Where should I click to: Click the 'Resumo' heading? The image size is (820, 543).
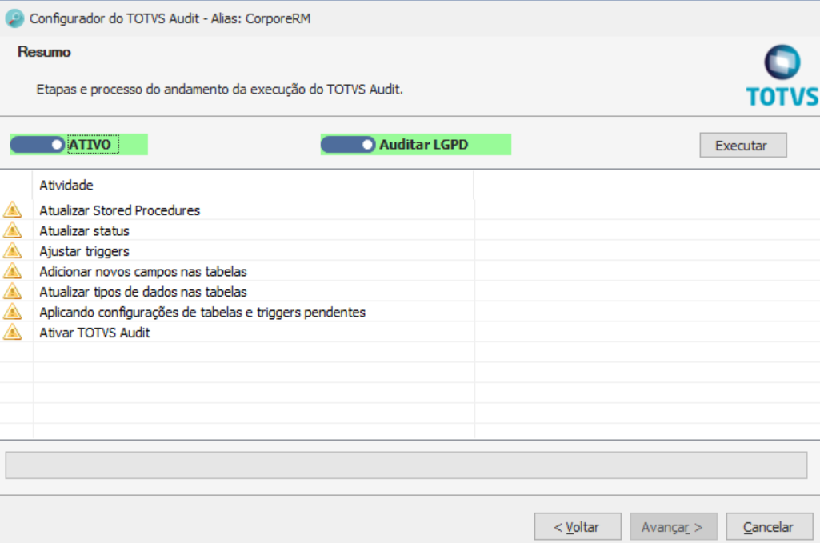point(44,52)
